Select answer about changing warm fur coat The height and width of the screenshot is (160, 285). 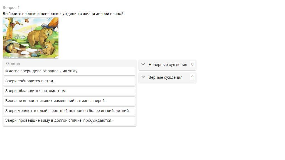point(69,111)
